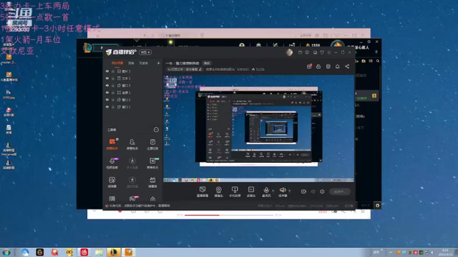
Task: Lock the 文本 1 layer
Action: [x=113, y=78]
